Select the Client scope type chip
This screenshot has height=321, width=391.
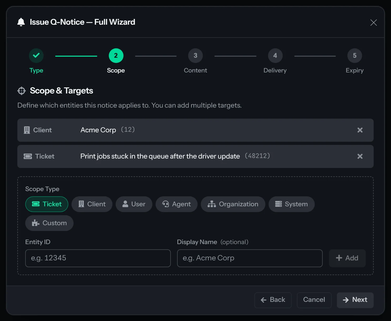(x=92, y=204)
